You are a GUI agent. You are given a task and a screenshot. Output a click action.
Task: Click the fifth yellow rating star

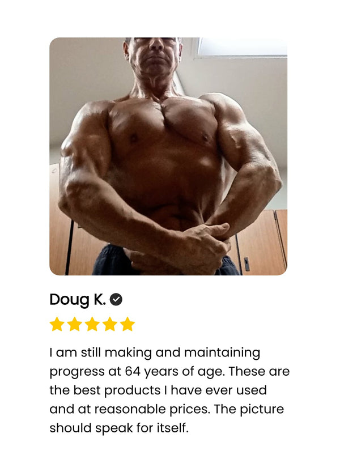127,324
